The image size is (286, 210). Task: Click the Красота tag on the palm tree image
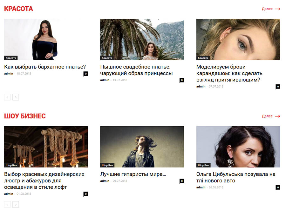point(107,58)
